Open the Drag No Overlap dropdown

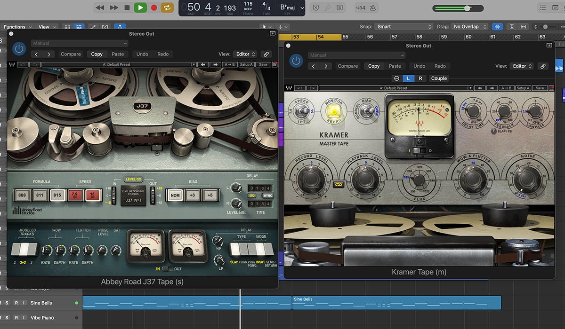tap(468, 27)
